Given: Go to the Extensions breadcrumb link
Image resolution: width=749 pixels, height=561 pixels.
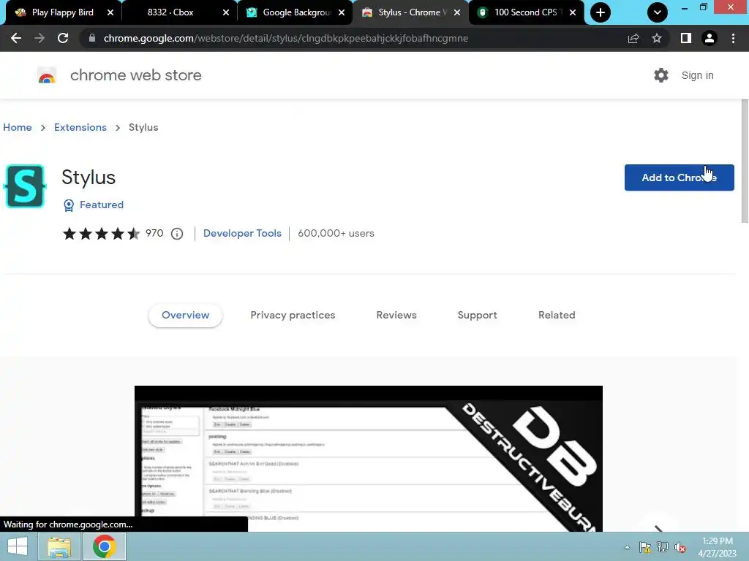Looking at the screenshot, I should tap(80, 127).
